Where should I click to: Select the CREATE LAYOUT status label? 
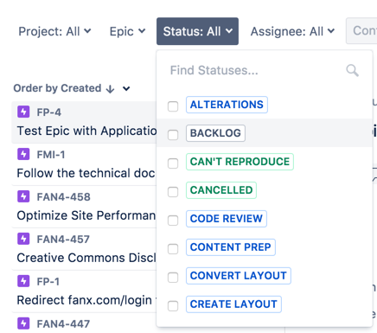pos(233,304)
